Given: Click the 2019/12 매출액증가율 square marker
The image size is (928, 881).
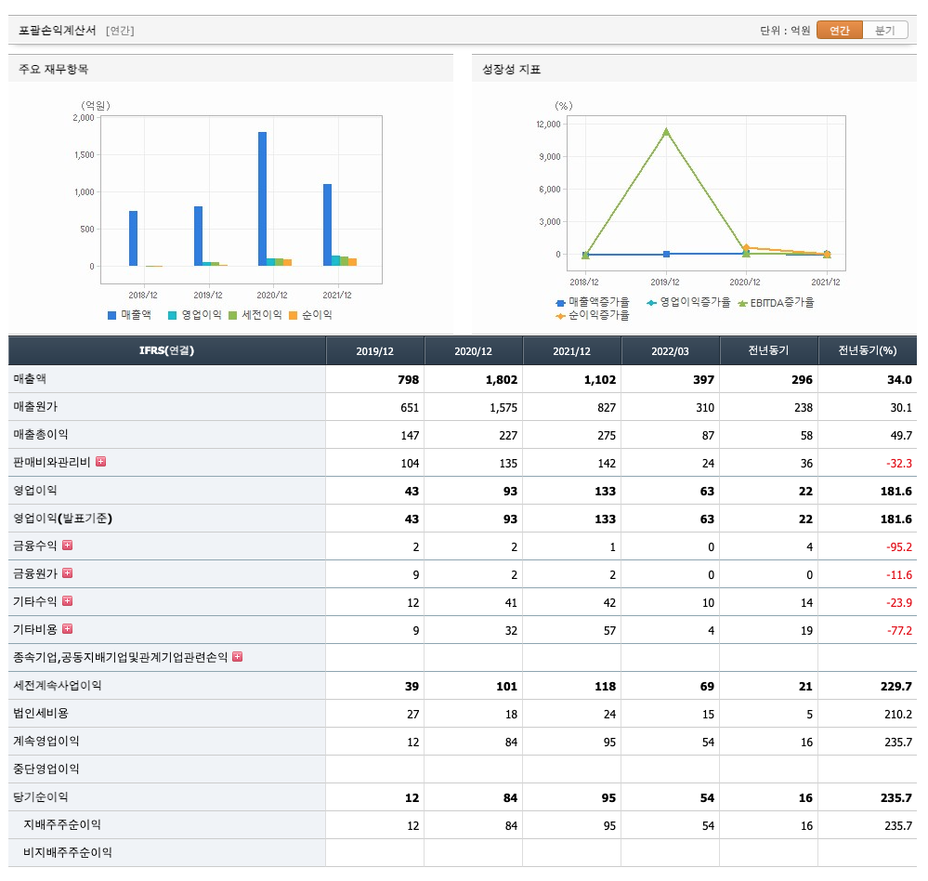Looking at the screenshot, I should (666, 254).
